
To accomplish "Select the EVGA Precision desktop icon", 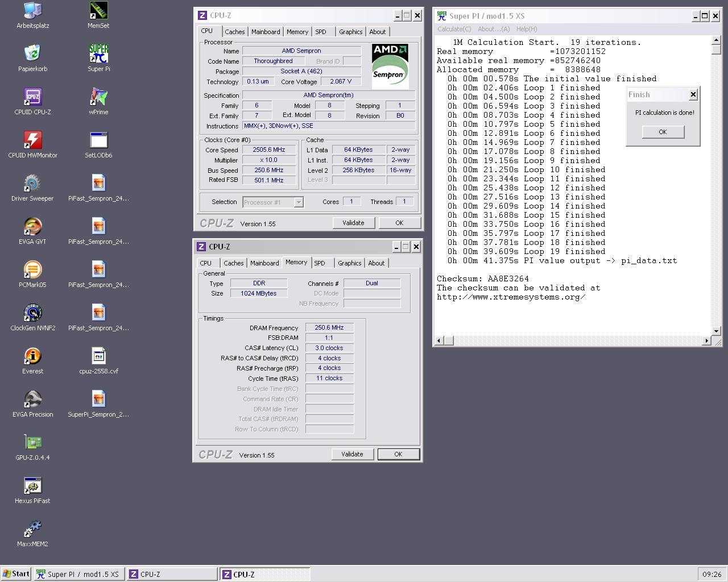I will [x=32, y=404].
